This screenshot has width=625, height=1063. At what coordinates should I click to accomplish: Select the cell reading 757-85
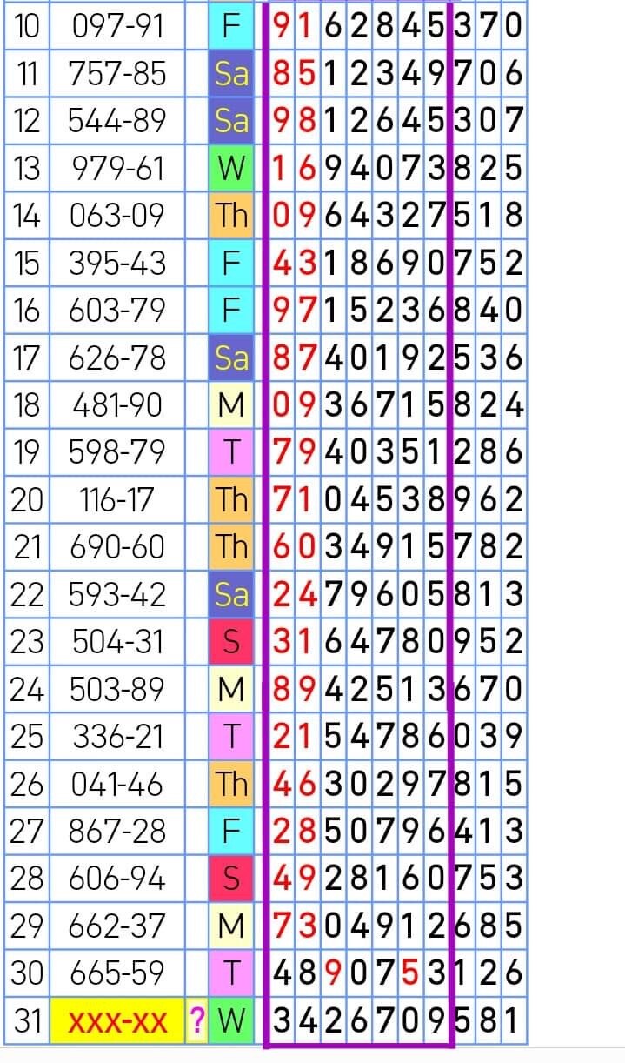click(117, 74)
